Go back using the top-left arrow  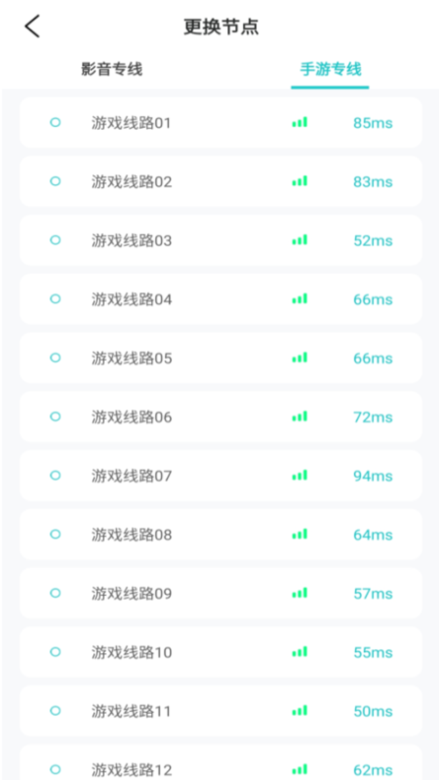point(33,26)
